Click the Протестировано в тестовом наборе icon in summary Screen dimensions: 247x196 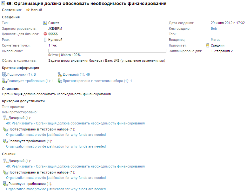[60, 81]
